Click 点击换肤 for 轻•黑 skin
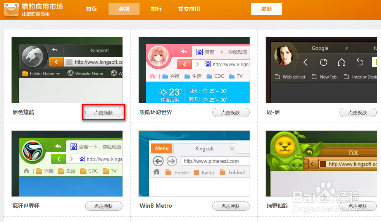Image resolution: width=381 pixels, height=222 pixels. pyautogui.click(x=358, y=113)
